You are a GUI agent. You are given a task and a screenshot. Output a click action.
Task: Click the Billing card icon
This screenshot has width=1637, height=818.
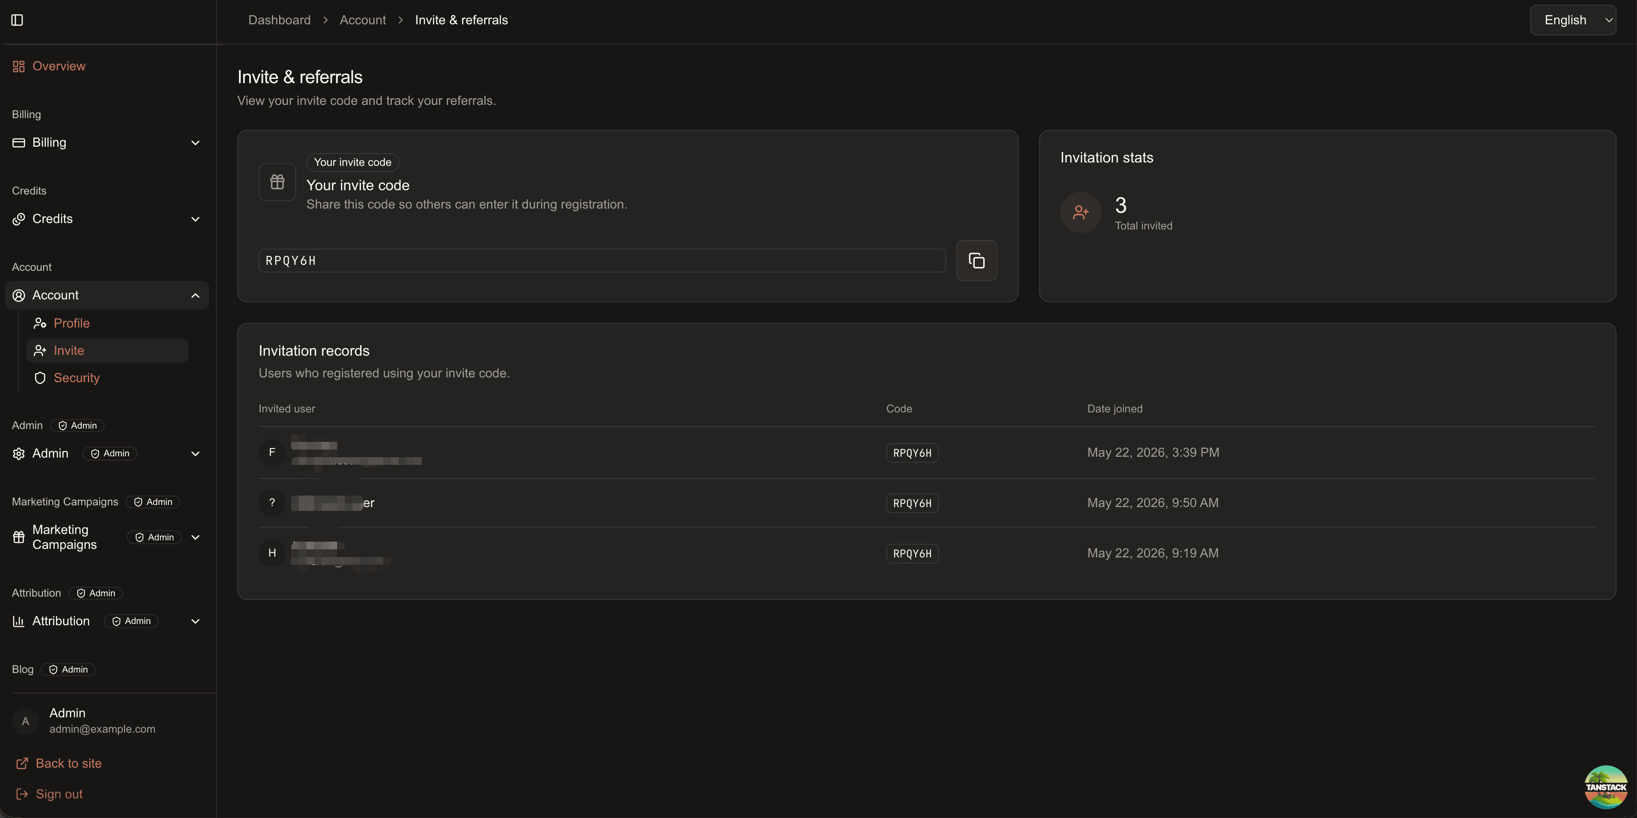[18, 143]
